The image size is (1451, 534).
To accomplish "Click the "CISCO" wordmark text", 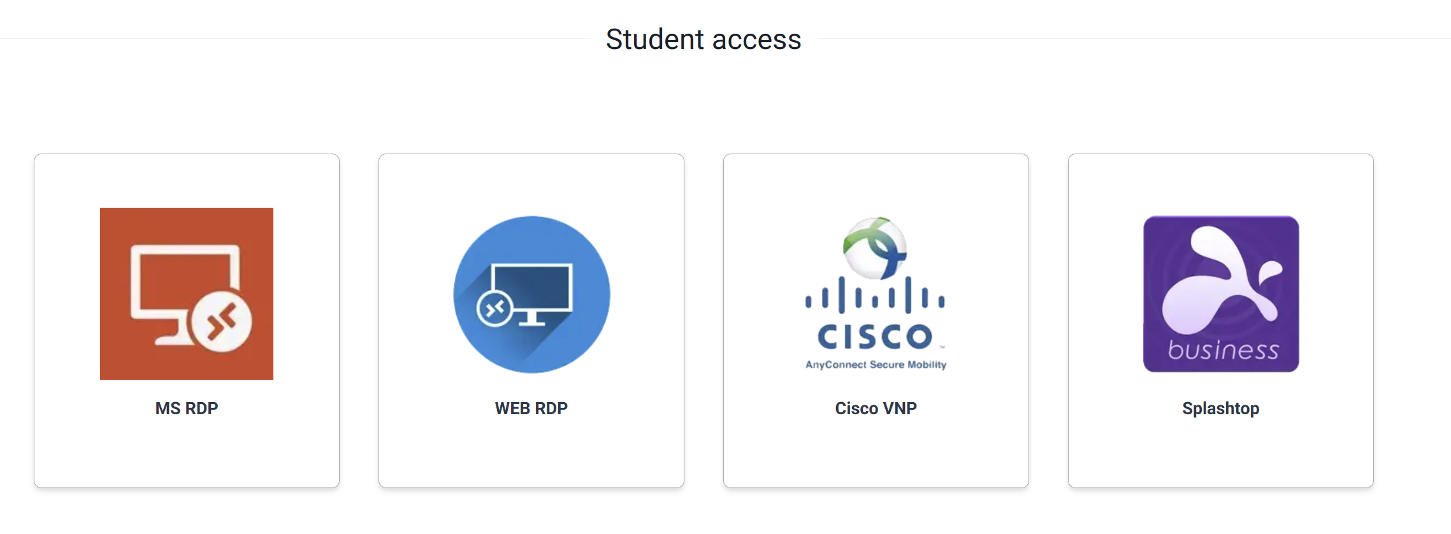I will point(875,336).
